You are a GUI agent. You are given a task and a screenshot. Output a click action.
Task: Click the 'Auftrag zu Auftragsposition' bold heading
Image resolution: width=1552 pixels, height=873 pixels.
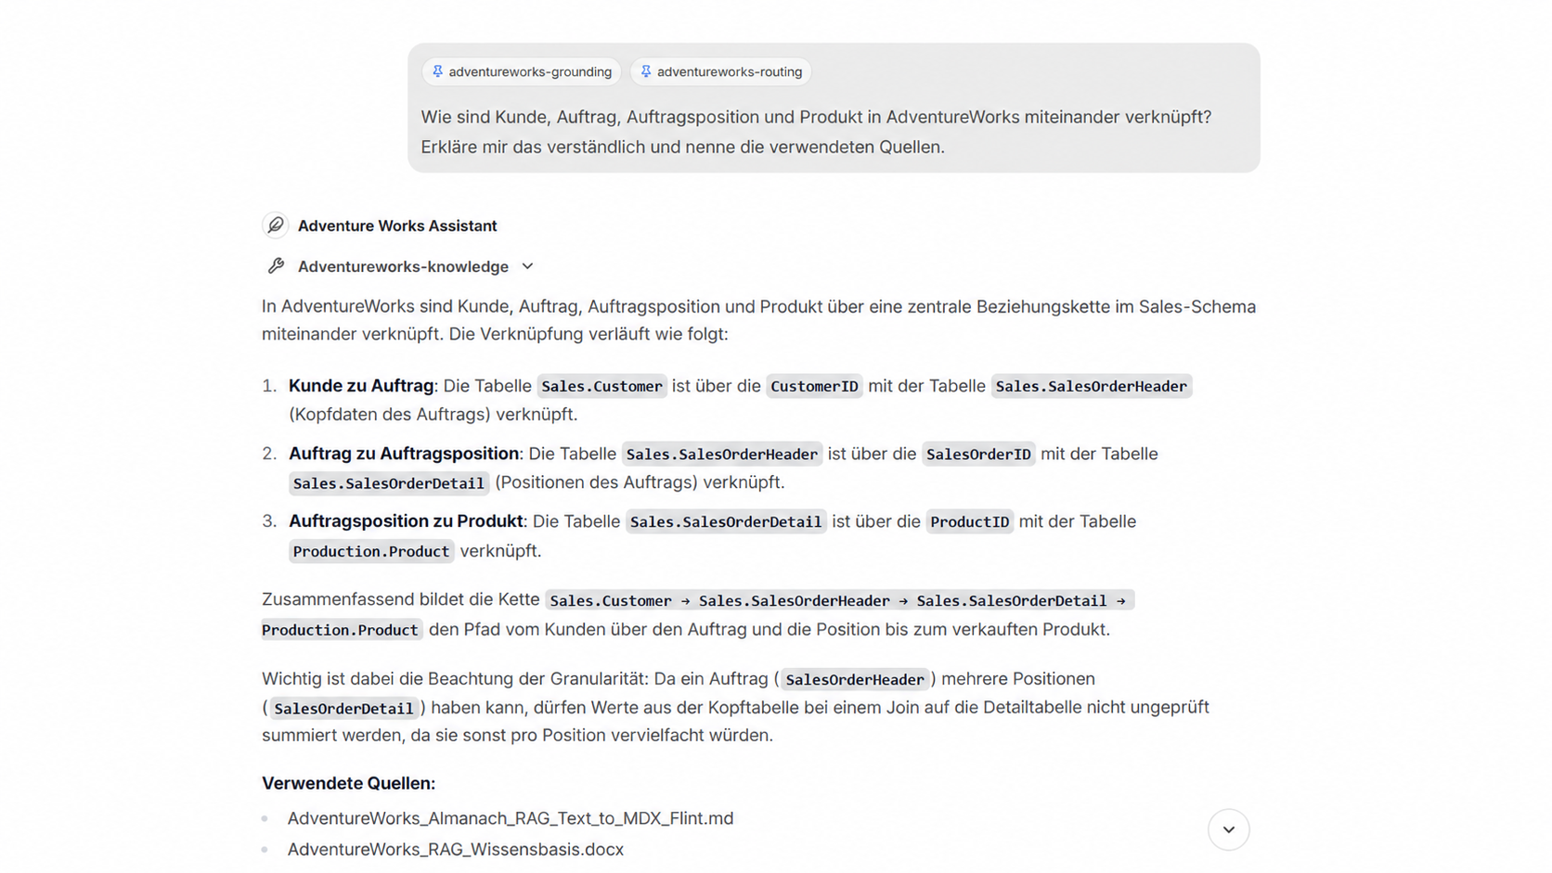(404, 453)
